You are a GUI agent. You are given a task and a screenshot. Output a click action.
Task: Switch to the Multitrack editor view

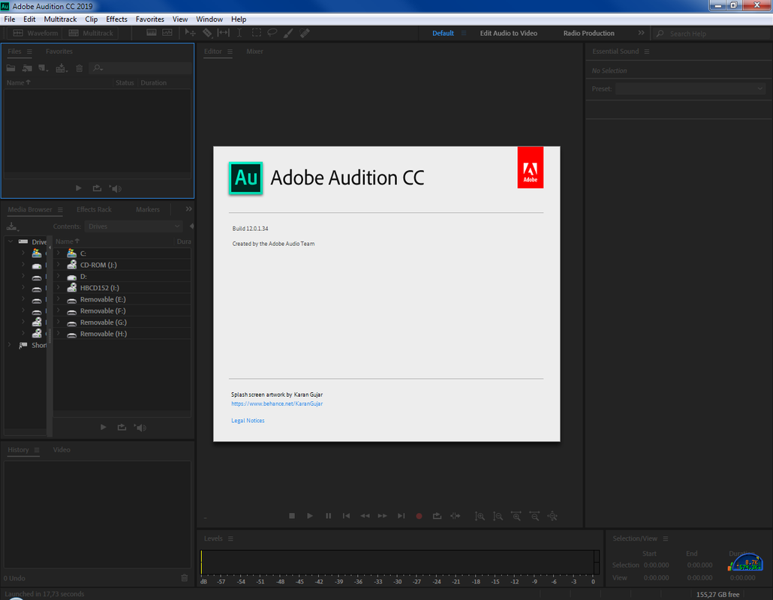(91, 33)
